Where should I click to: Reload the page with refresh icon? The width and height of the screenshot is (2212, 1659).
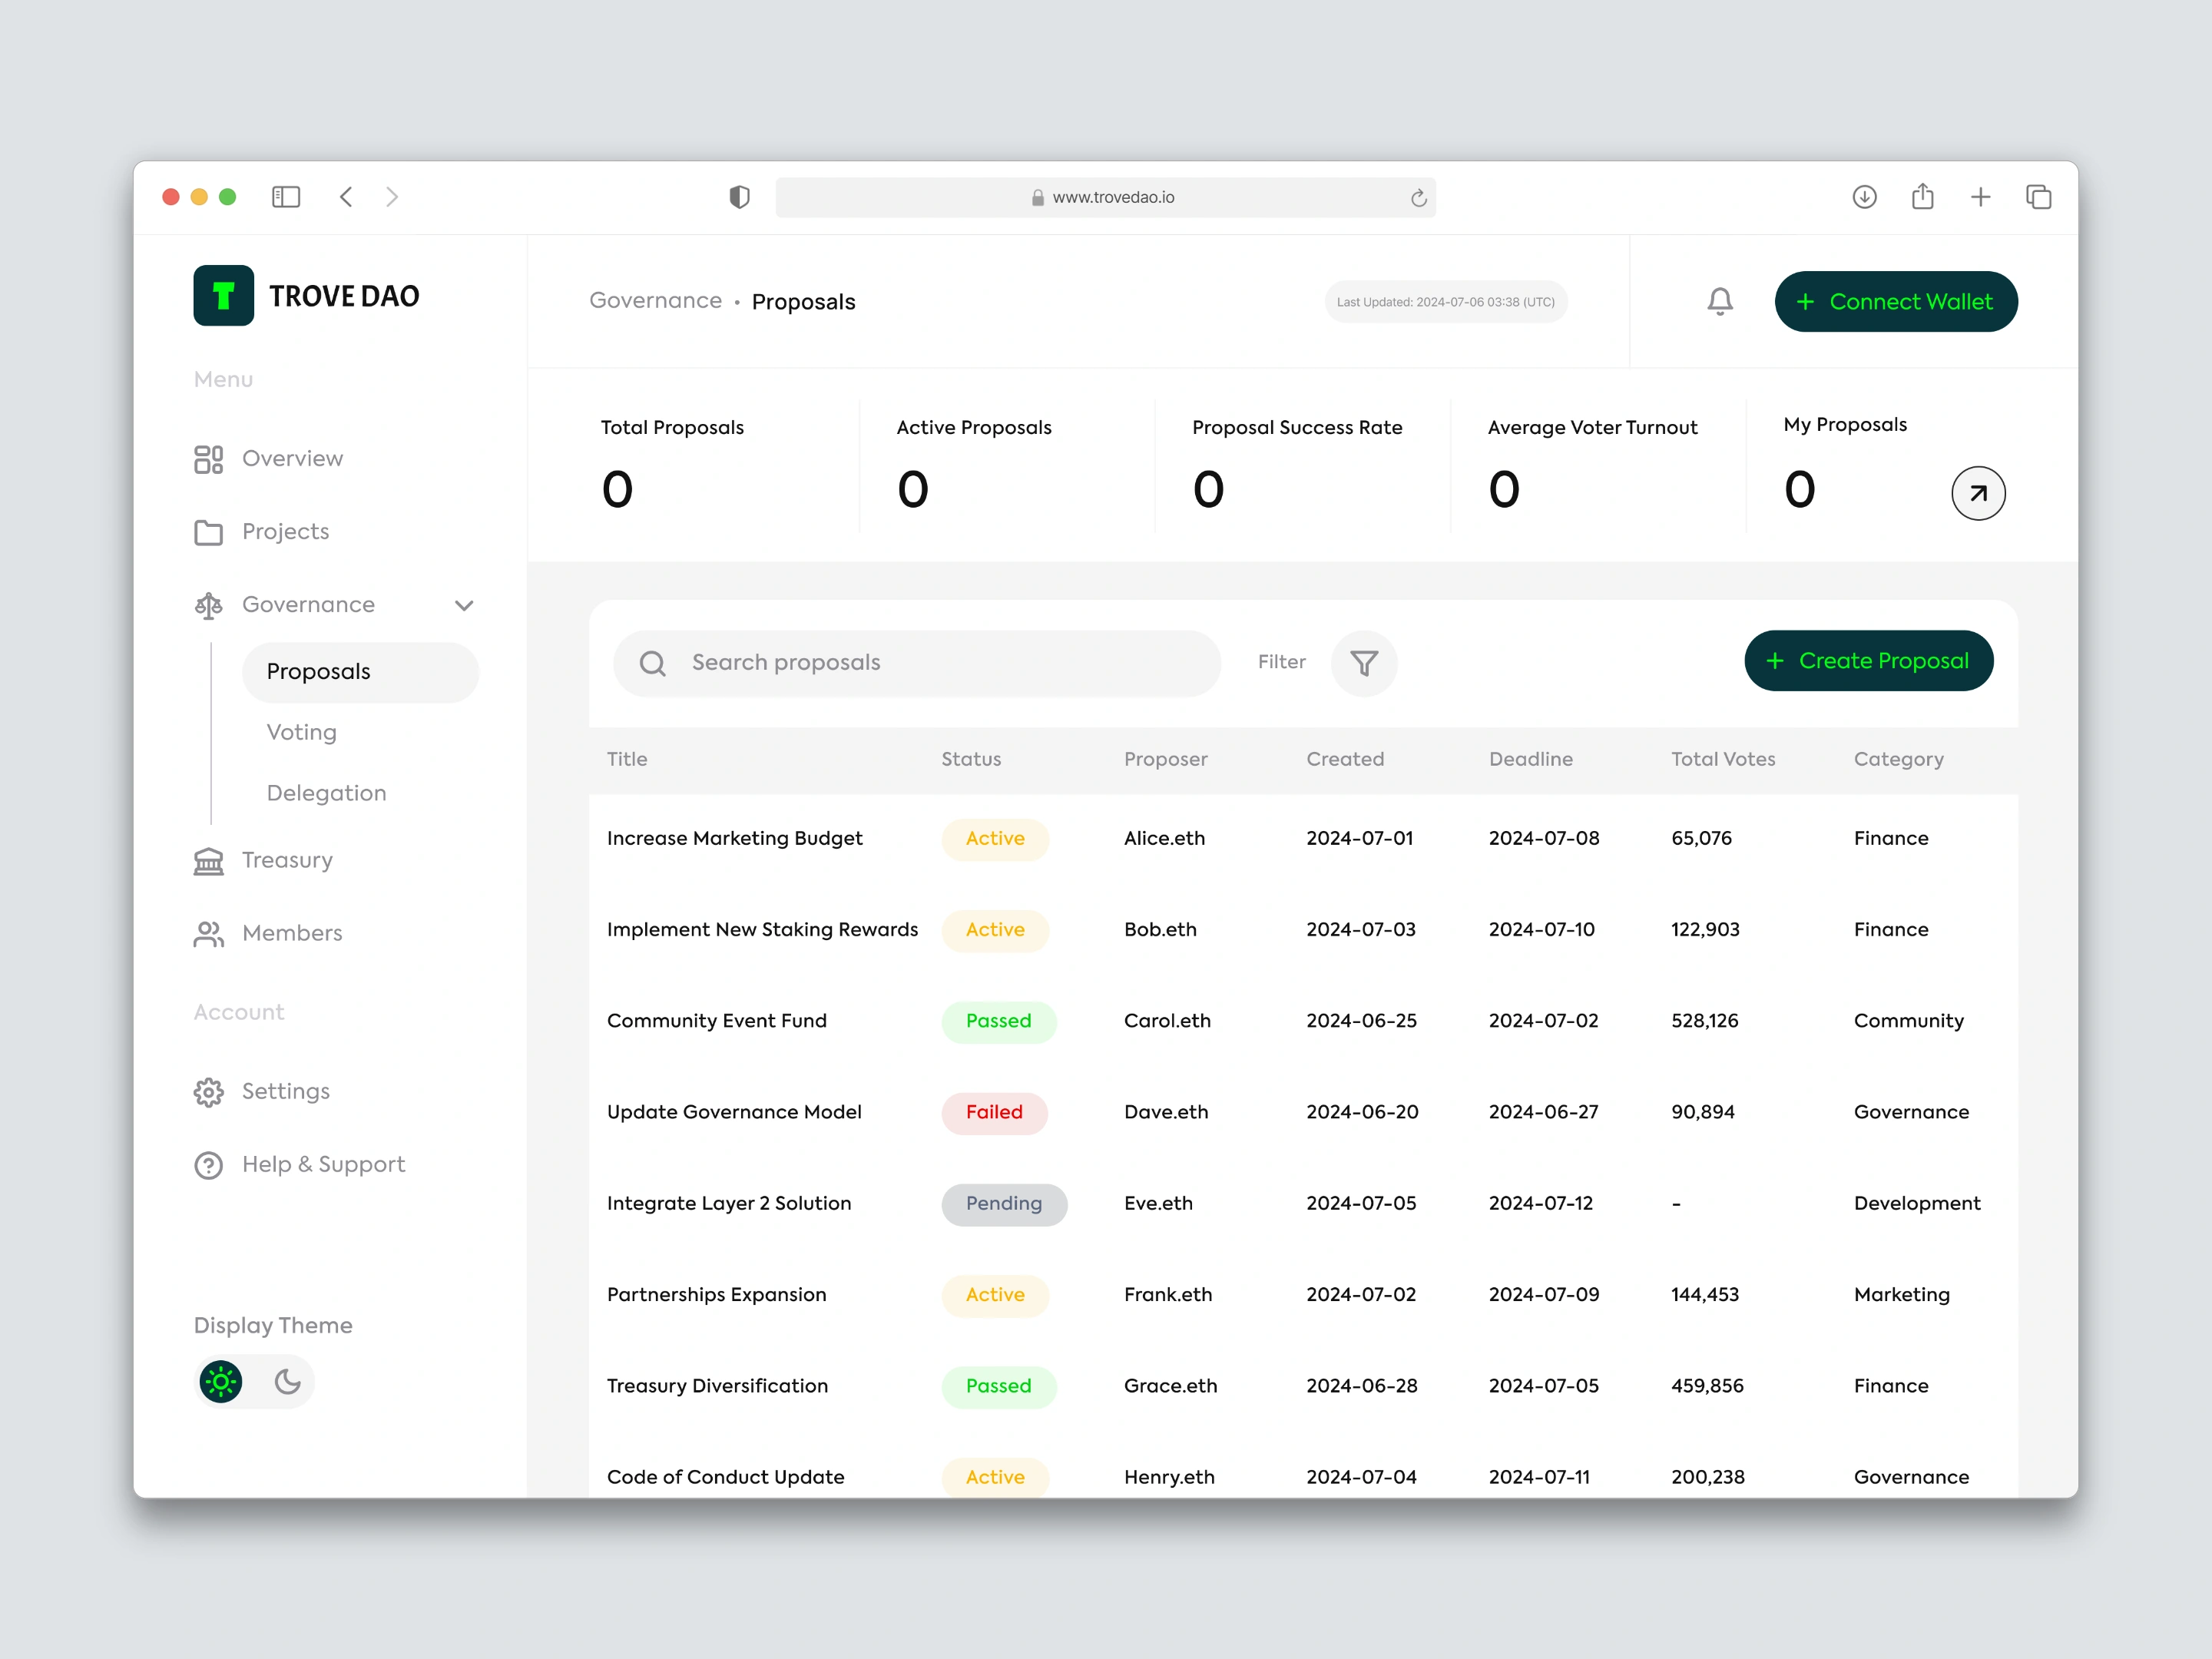coord(1418,198)
